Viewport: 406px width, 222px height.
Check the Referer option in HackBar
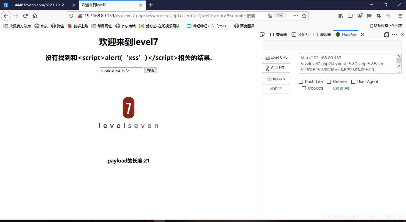[x=329, y=81]
